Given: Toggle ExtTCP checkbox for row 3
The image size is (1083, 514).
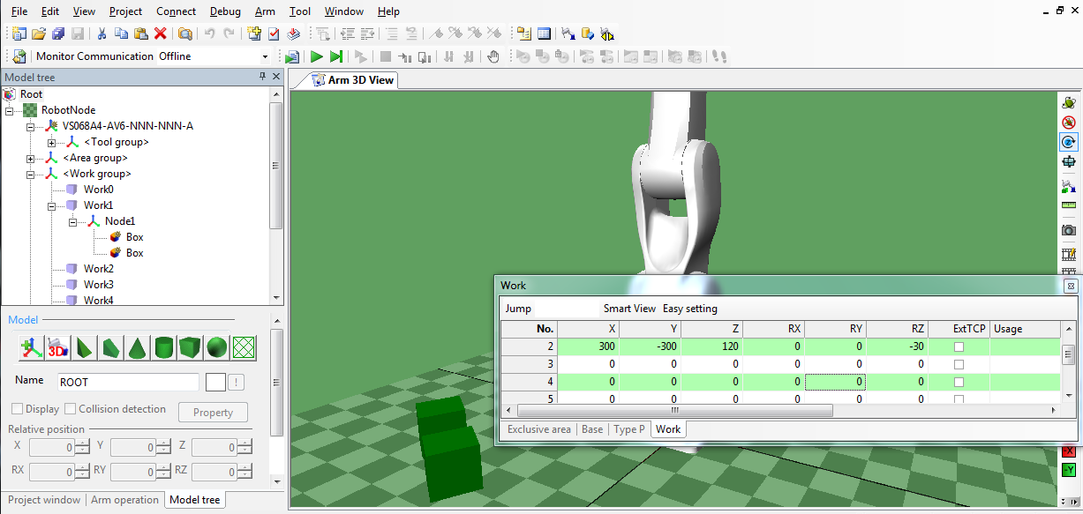Looking at the screenshot, I should pos(959,364).
